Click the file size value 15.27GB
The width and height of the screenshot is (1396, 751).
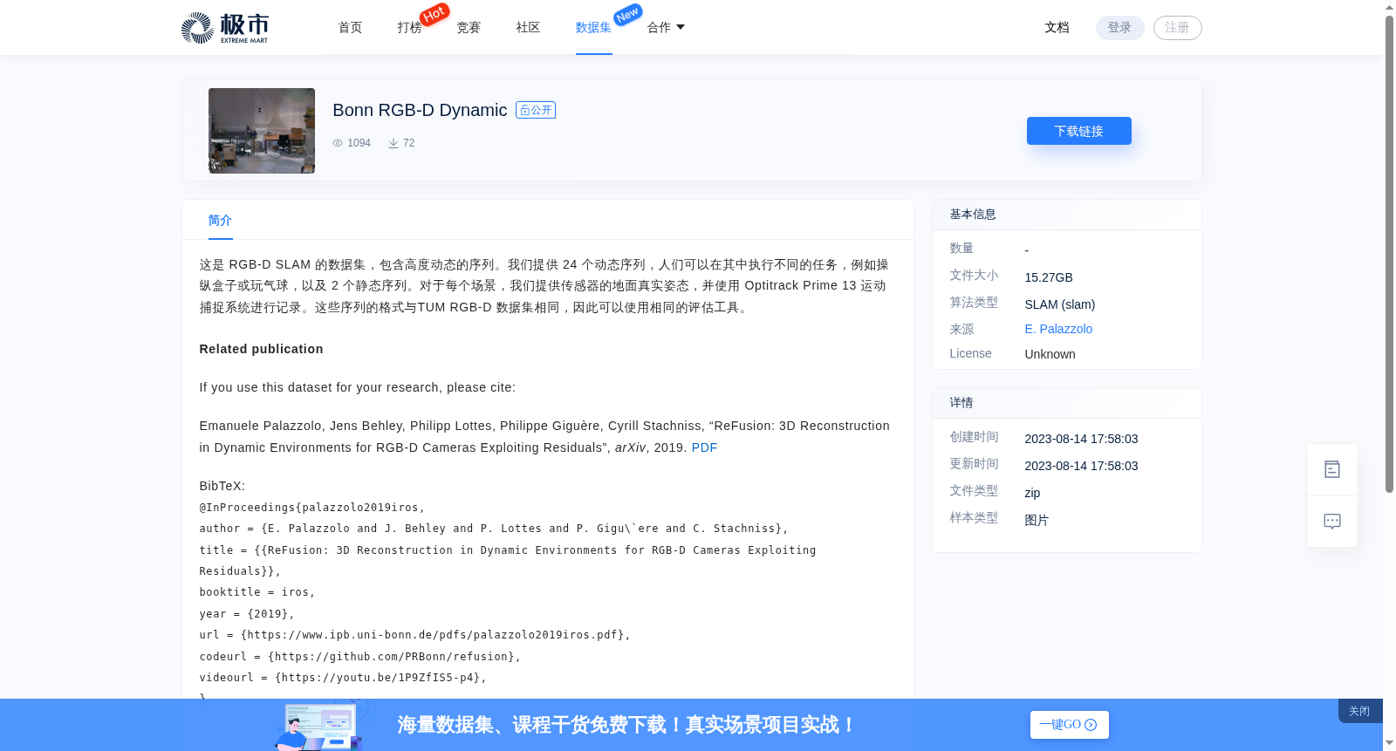coord(1049,277)
